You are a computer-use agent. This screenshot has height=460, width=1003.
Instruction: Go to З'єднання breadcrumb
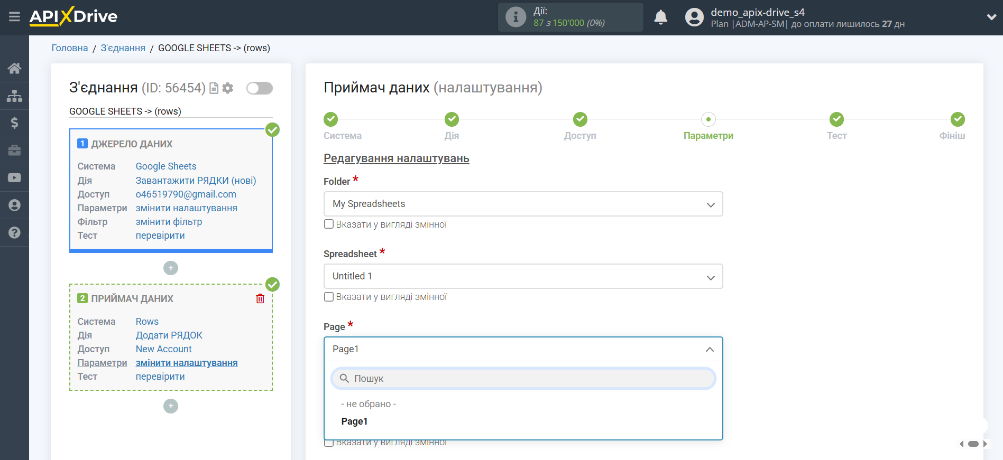[123, 48]
